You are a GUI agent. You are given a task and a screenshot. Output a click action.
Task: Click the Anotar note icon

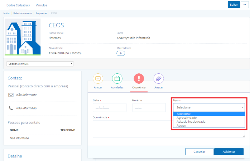[x=98, y=79]
